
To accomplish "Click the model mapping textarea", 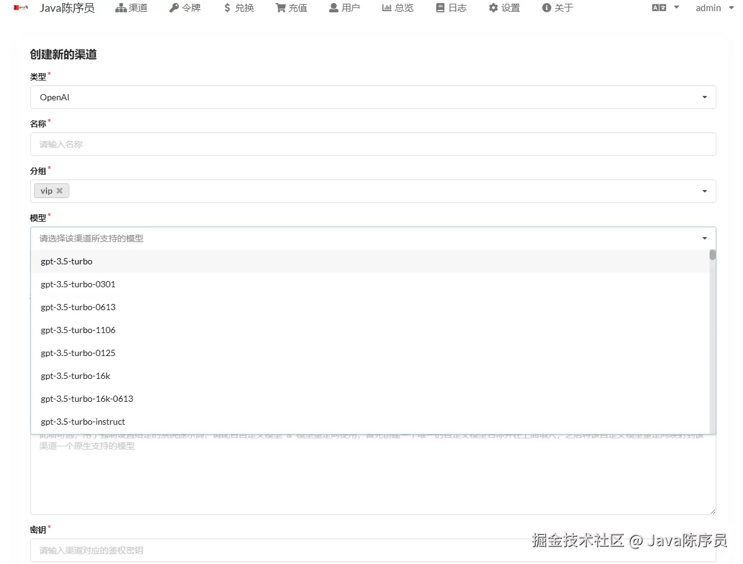I will [373, 475].
